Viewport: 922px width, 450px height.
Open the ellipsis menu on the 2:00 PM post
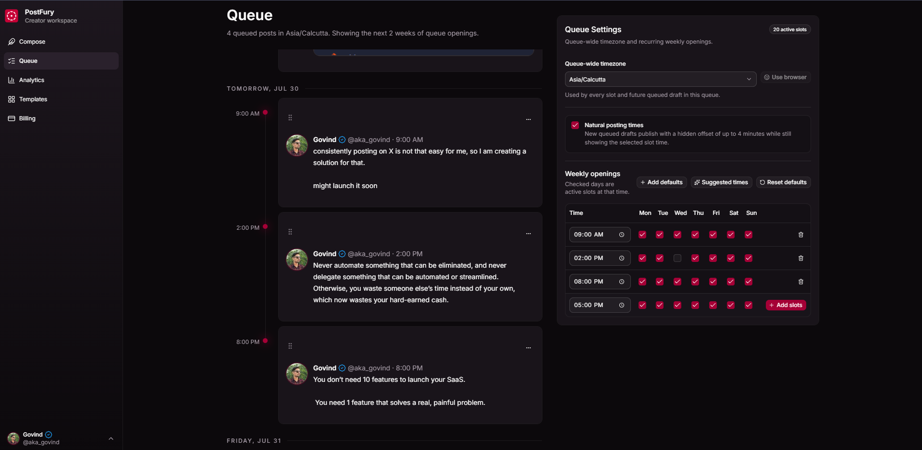pos(528,233)
